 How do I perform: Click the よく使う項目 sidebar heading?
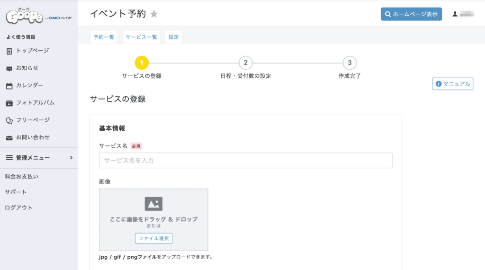tap(21, 37)
